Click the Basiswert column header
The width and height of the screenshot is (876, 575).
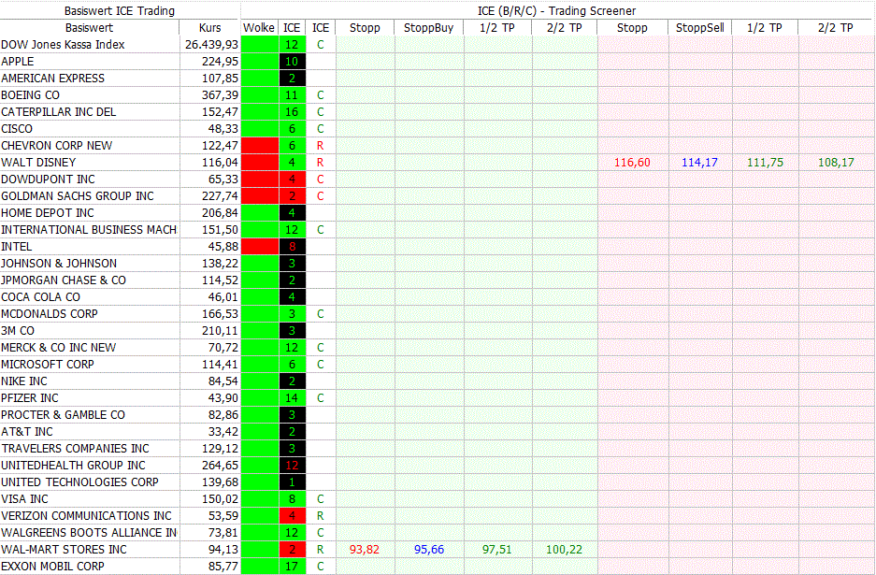point(89,27)
